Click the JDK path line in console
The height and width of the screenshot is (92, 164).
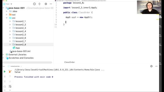(x=59, y=70)
